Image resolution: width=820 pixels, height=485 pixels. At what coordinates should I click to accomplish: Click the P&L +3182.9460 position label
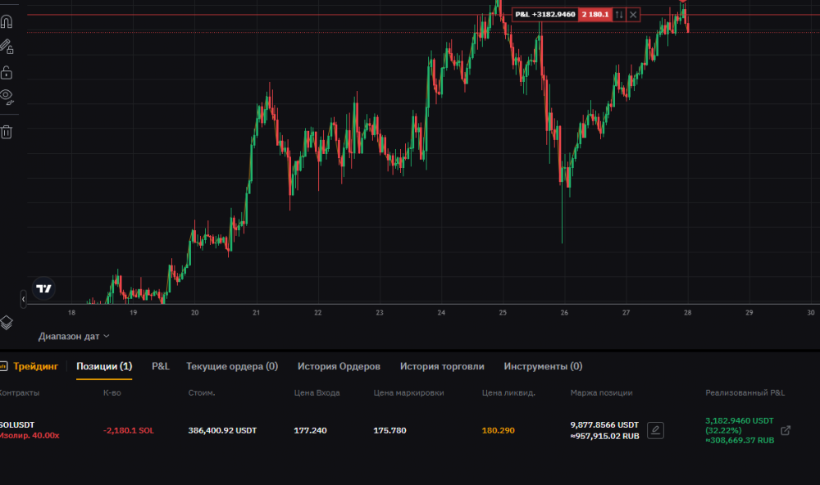coord(544,15)
